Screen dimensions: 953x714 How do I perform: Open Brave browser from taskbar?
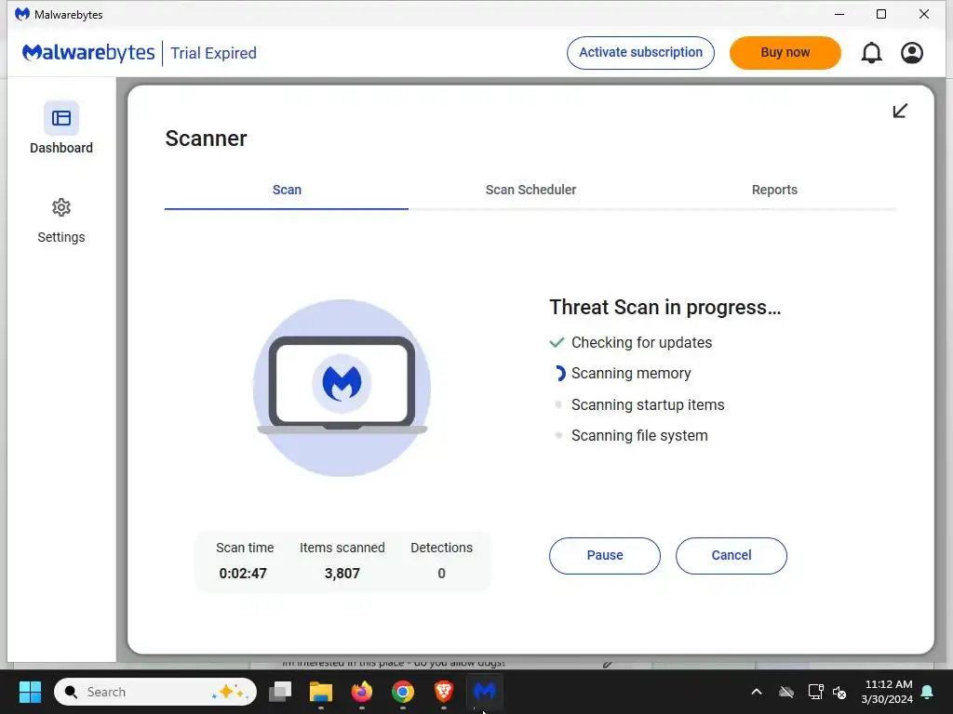(444, 692)
